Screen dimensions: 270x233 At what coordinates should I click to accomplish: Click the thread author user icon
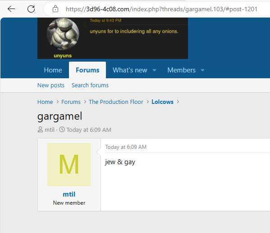(x=40, y=130)
